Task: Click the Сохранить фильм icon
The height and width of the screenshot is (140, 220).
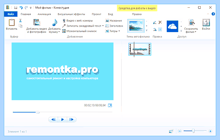Action: click(191, 22)
